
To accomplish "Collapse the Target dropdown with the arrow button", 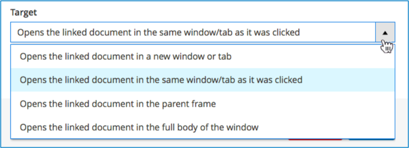I will 385,32.
